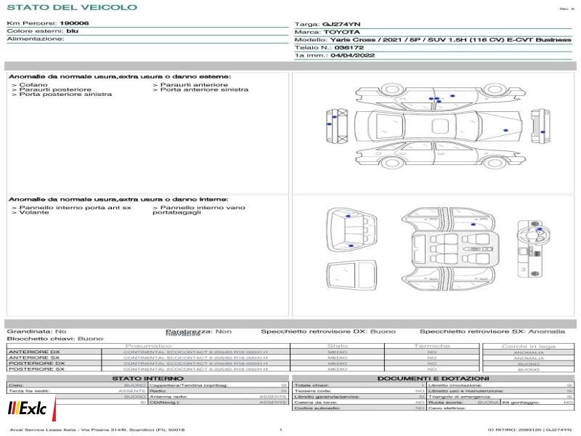Click the 'Paraurti anteriore' entry
The width and height of the screenshot is (581, 436).
pos(190,85)
